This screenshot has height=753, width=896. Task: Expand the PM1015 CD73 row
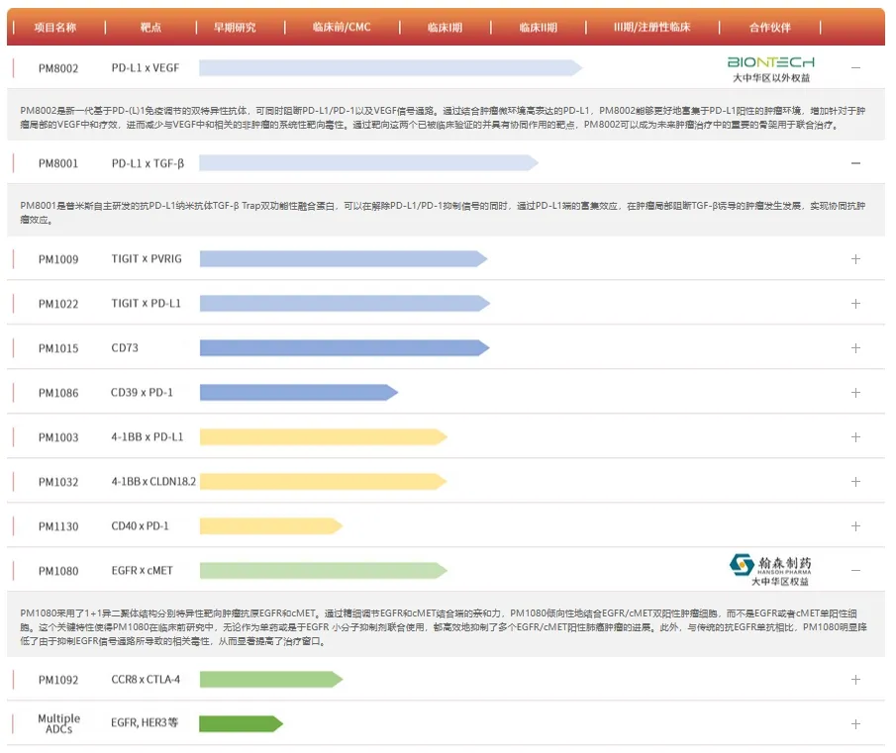coord(855,348)
